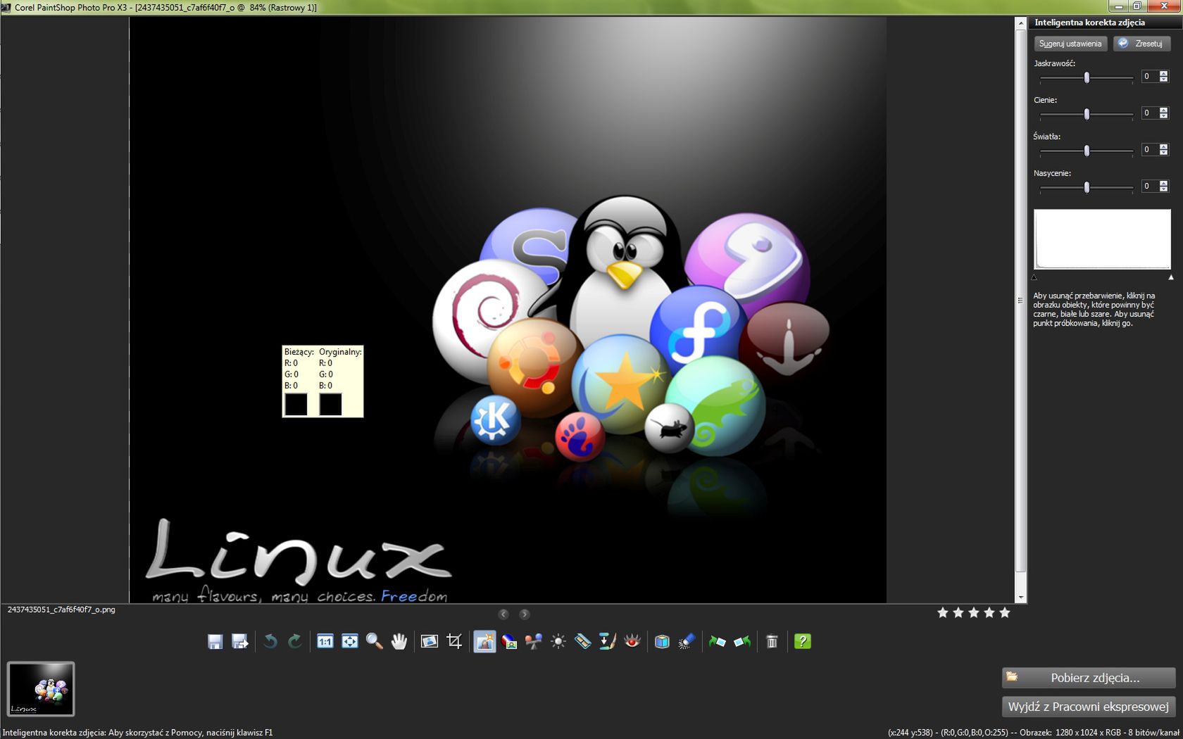Viewport: 1183px width, 739px height.
Task: Click the vertical scrollbar up arrow
Action: click(x=1020, y=23)
